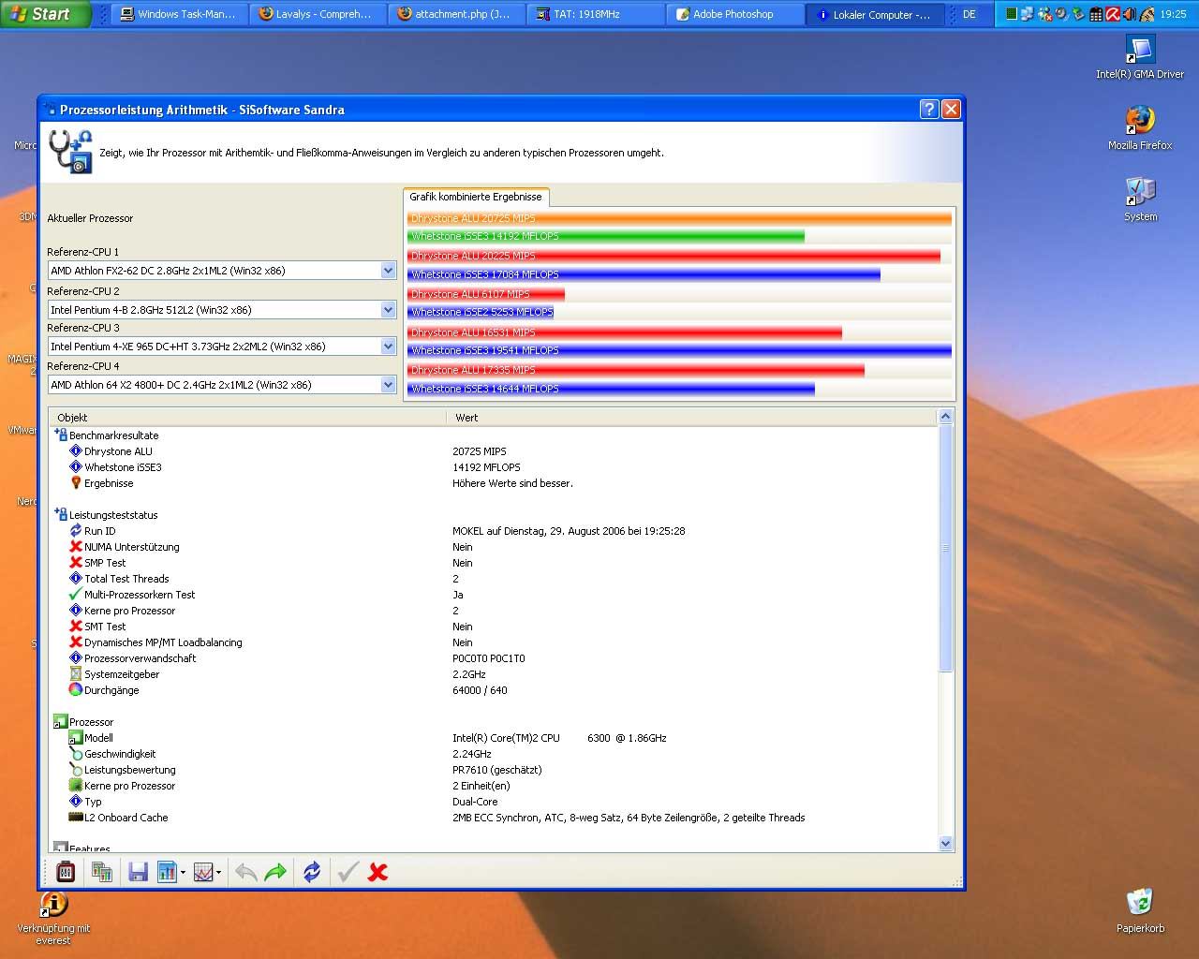Open Referenz-CPU 3 Pentium 4-XE 965 dropdown
This screenshot has width=1199, height=959.
click(x=388, y=347)
